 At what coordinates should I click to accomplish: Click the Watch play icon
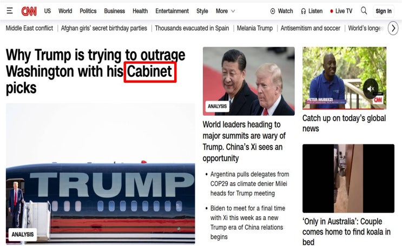[x=273, y=11]
